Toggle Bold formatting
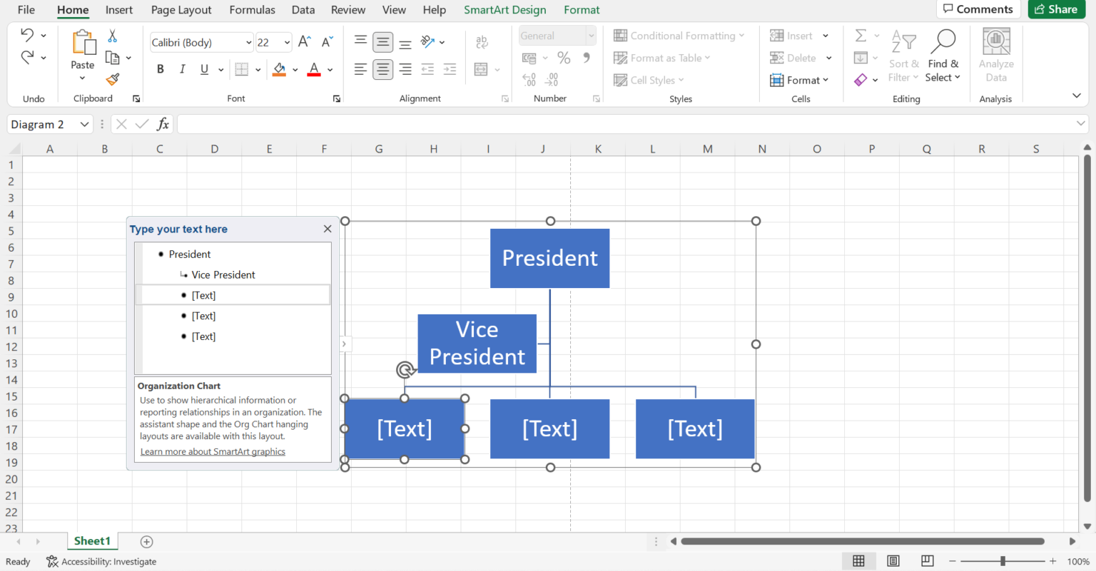The height and width of the screenshot is (571, 1096). point(160,68)
